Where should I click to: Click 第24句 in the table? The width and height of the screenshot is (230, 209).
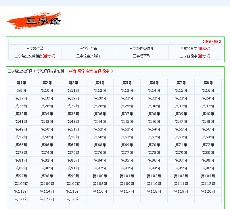coord(208,98)
